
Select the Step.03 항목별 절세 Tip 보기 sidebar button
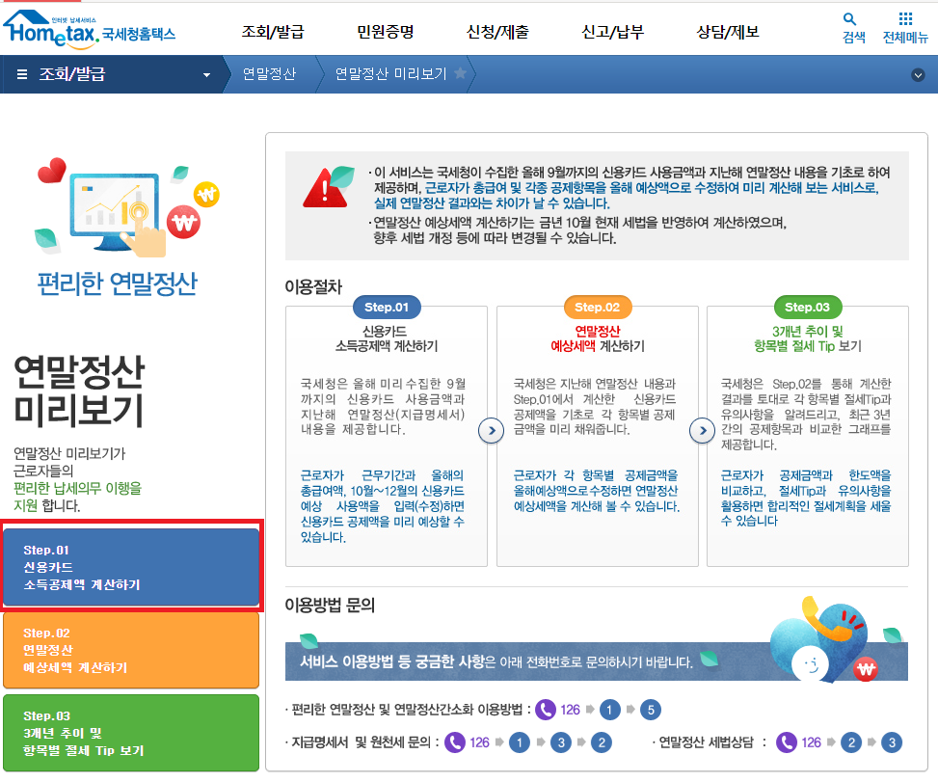click(131, 733)
